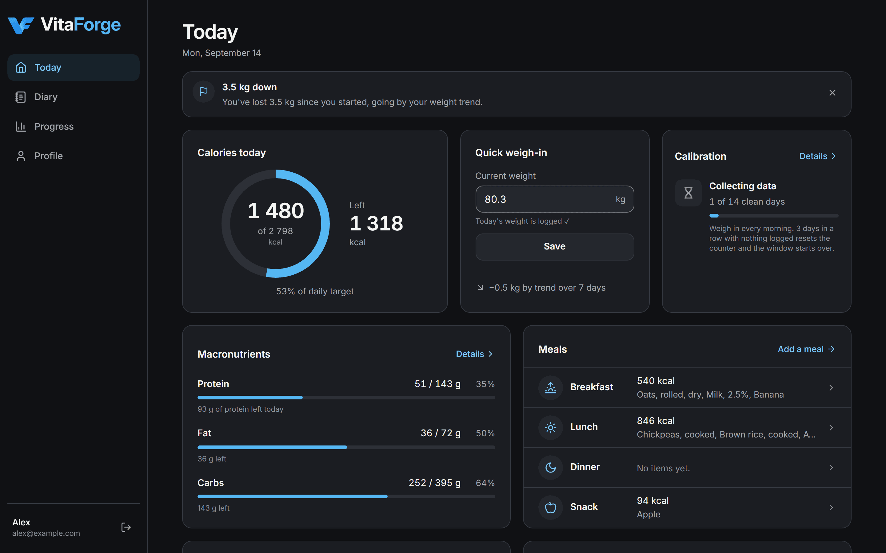This screenshot has width=886, height=553.
Task: Open Diary from the sidebar
Action: pyautogui.click(x=73, y=97)
